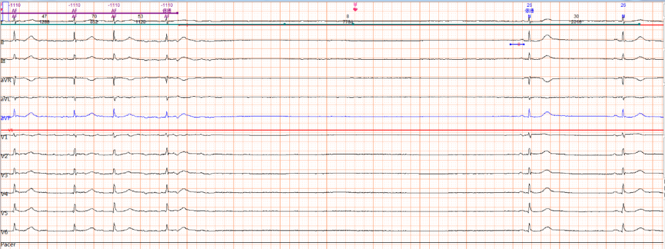Viewport: 665px width, 249px height.
Task: Click the Pacer channel label
Action: coord(7,245)
